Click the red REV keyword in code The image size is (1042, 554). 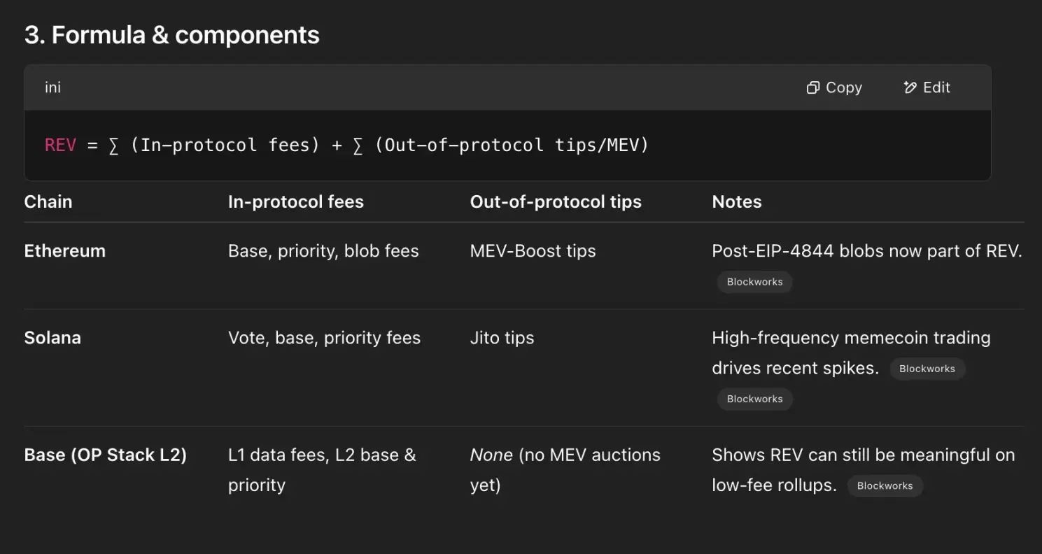[x=60, y=145]
